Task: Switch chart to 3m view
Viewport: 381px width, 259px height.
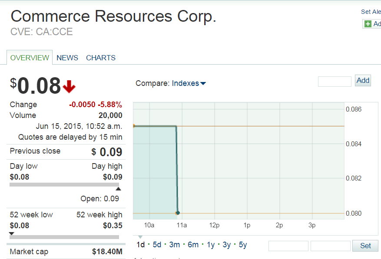Action: [174, 245]
